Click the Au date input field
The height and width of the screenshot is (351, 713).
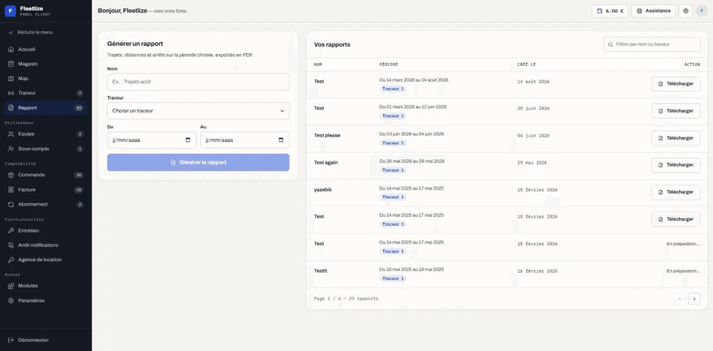coord(245,140)
